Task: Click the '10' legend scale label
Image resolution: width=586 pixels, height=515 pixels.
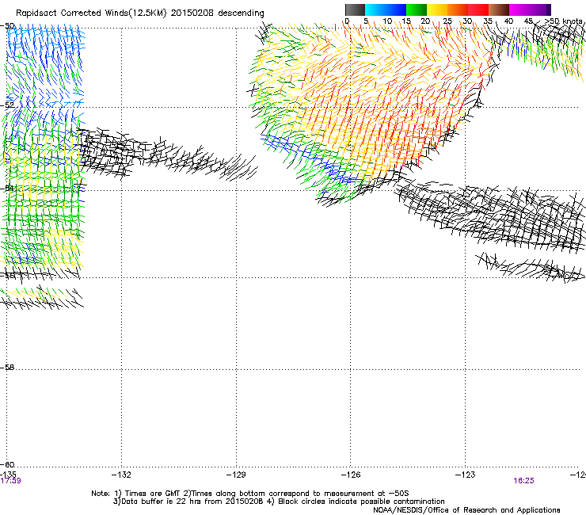Action: [x=387, y=21]
